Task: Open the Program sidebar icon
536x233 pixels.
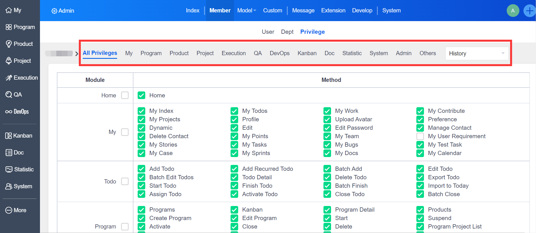Action: (x=9, y=27)
